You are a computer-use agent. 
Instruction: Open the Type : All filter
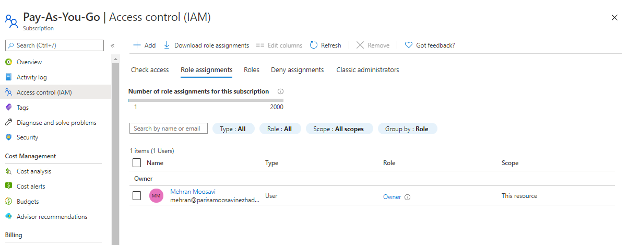233,129
